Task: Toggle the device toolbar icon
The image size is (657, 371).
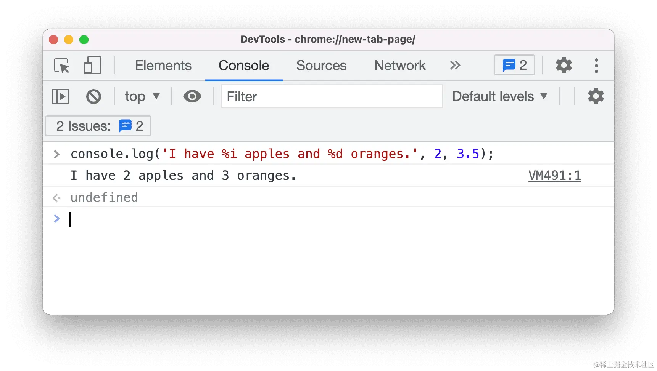Action: click(x=92, y=66)
